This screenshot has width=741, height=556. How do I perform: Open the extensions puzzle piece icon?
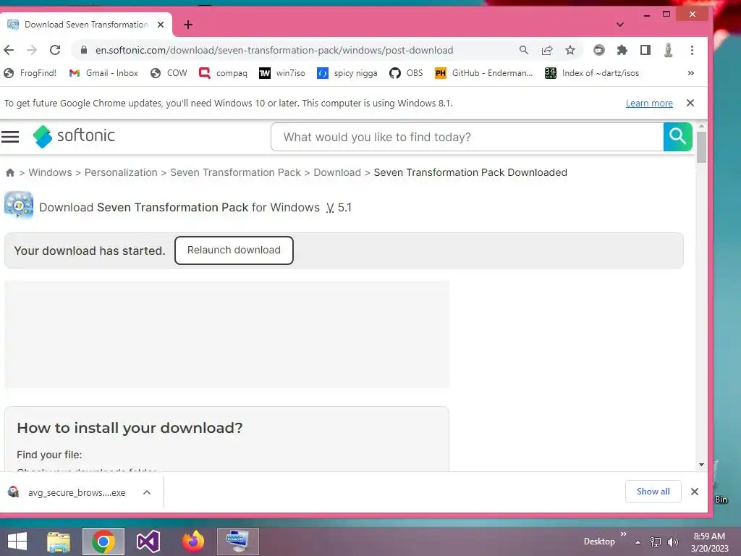[x=622, y=50]
